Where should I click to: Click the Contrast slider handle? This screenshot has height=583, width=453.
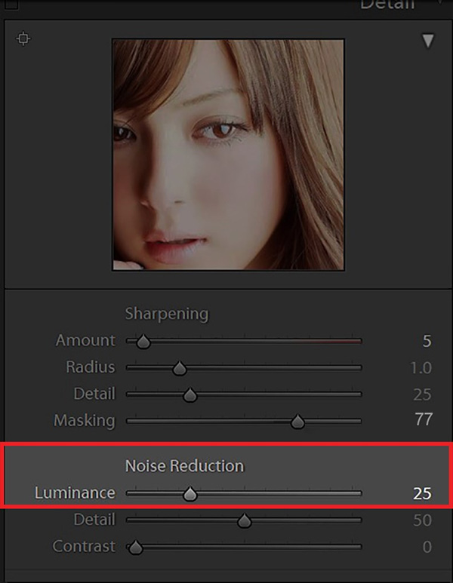pyautogui.click(x=135, y=548)
